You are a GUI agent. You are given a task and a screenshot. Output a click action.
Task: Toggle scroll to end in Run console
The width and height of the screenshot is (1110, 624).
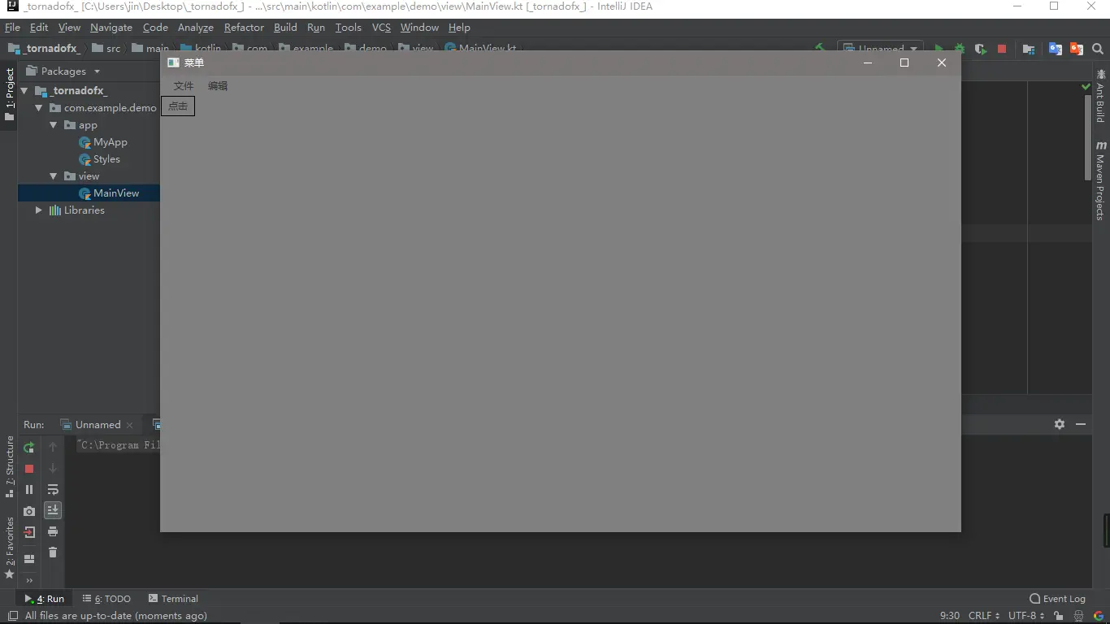point(53,510)
